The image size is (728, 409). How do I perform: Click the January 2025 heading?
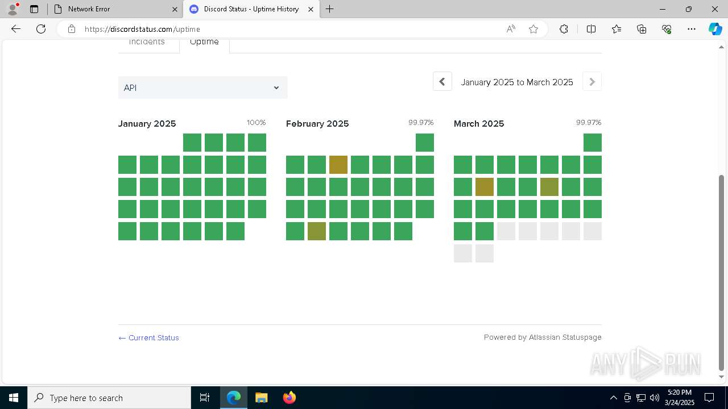147,123
